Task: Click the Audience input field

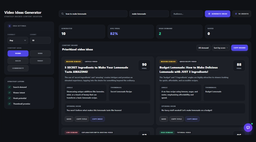Action: pos(187,14)
